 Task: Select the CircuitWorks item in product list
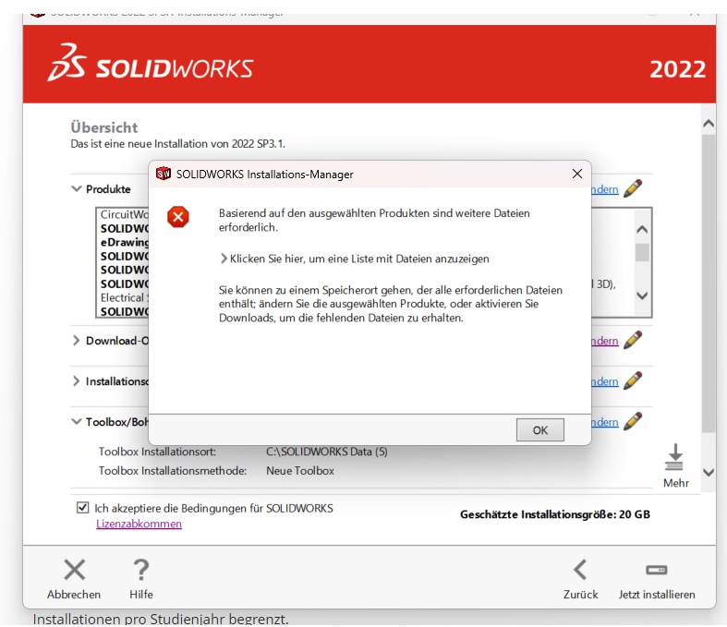click(125, 214)
